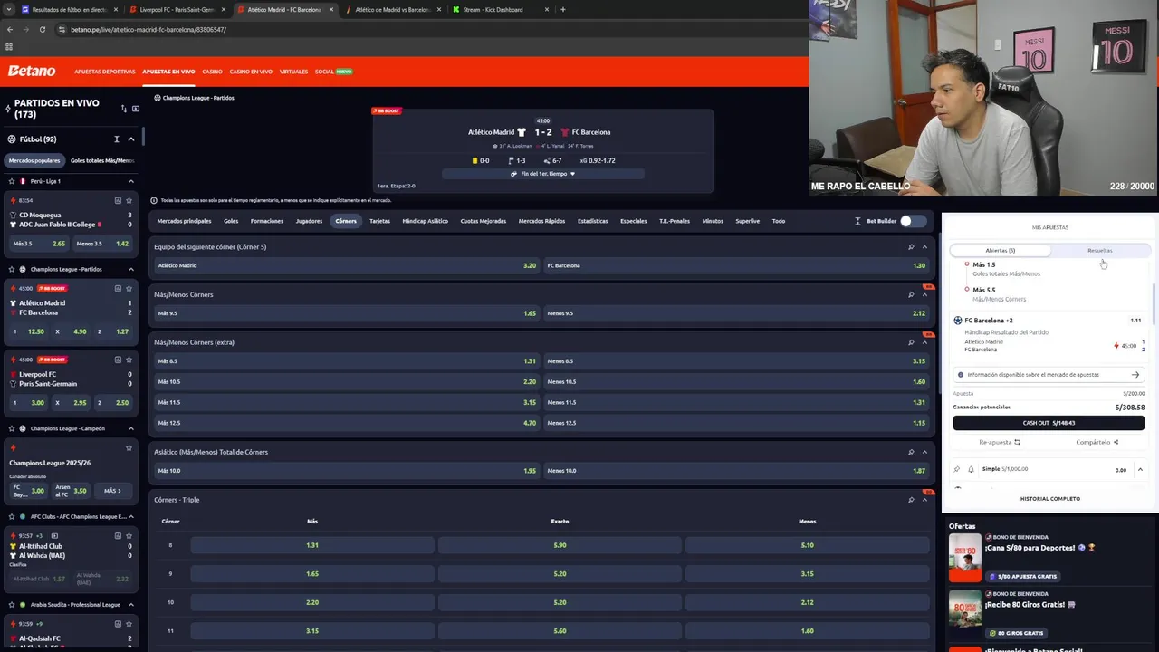Image resolution: width=1159 pixels, height=652 pixels.
Task: Click the MÁS button in Champions League 2025/26
Action: tap(112, 491)
